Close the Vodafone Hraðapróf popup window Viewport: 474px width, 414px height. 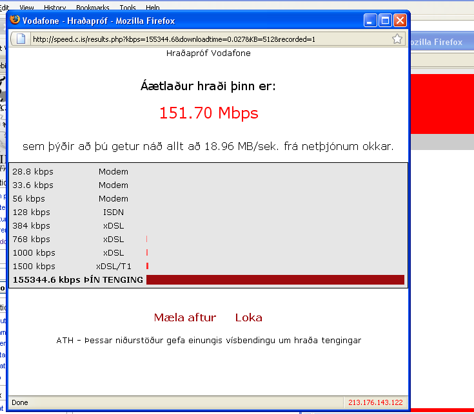(x=400, y=21)
